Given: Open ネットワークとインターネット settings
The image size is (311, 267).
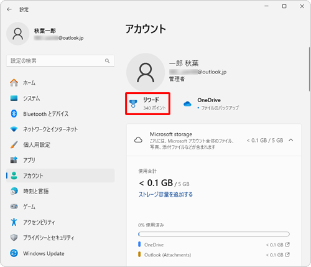Looking at the screenshot, I should (60, 129).
